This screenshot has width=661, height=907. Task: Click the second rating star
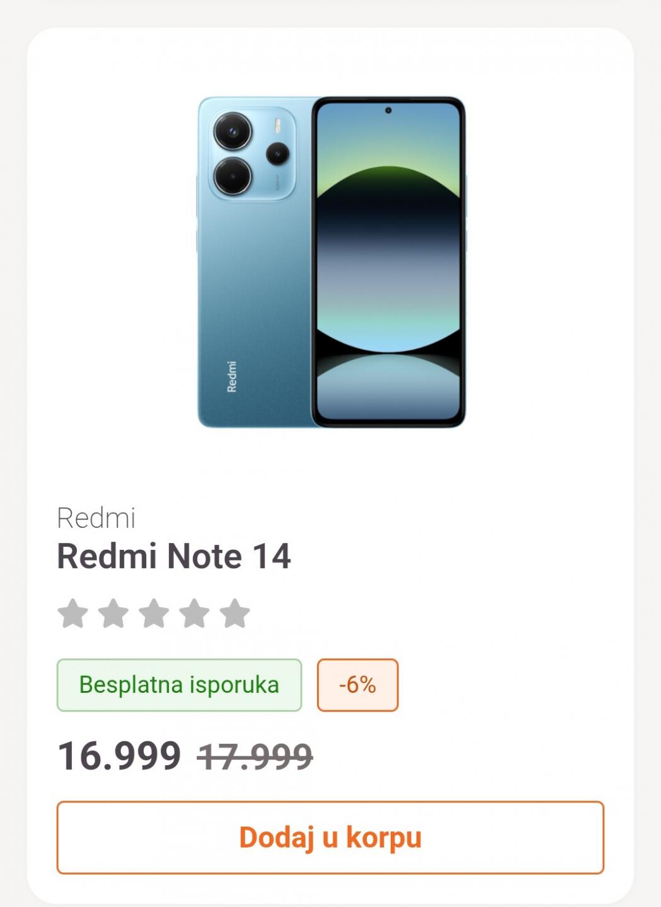(113, 613)
